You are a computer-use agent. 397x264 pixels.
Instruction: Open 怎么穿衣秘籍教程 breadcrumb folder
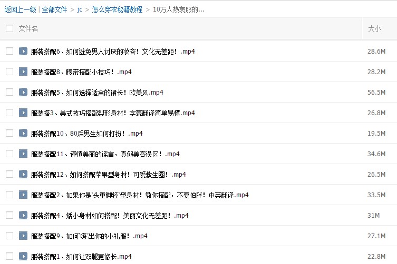(x=117, y=9)
